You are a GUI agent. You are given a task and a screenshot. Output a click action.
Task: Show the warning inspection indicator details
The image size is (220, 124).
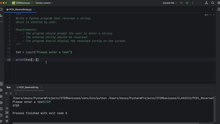(x=206, y=15)
